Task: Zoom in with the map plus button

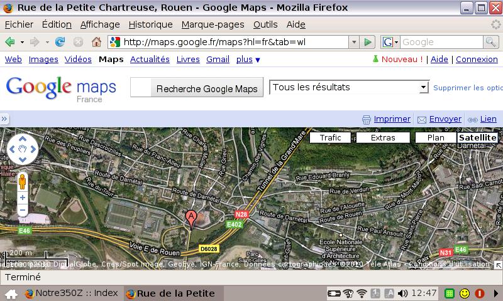Action: pyautogui.click(x=23, y=198)
